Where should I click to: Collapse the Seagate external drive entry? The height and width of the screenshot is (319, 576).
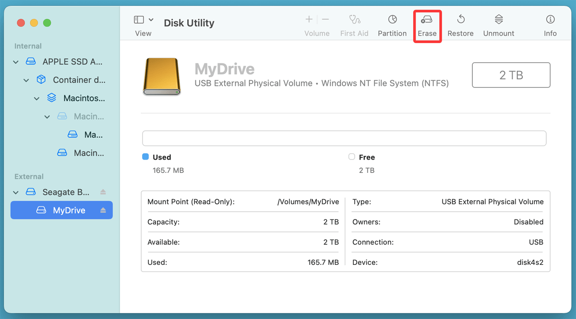16,192
